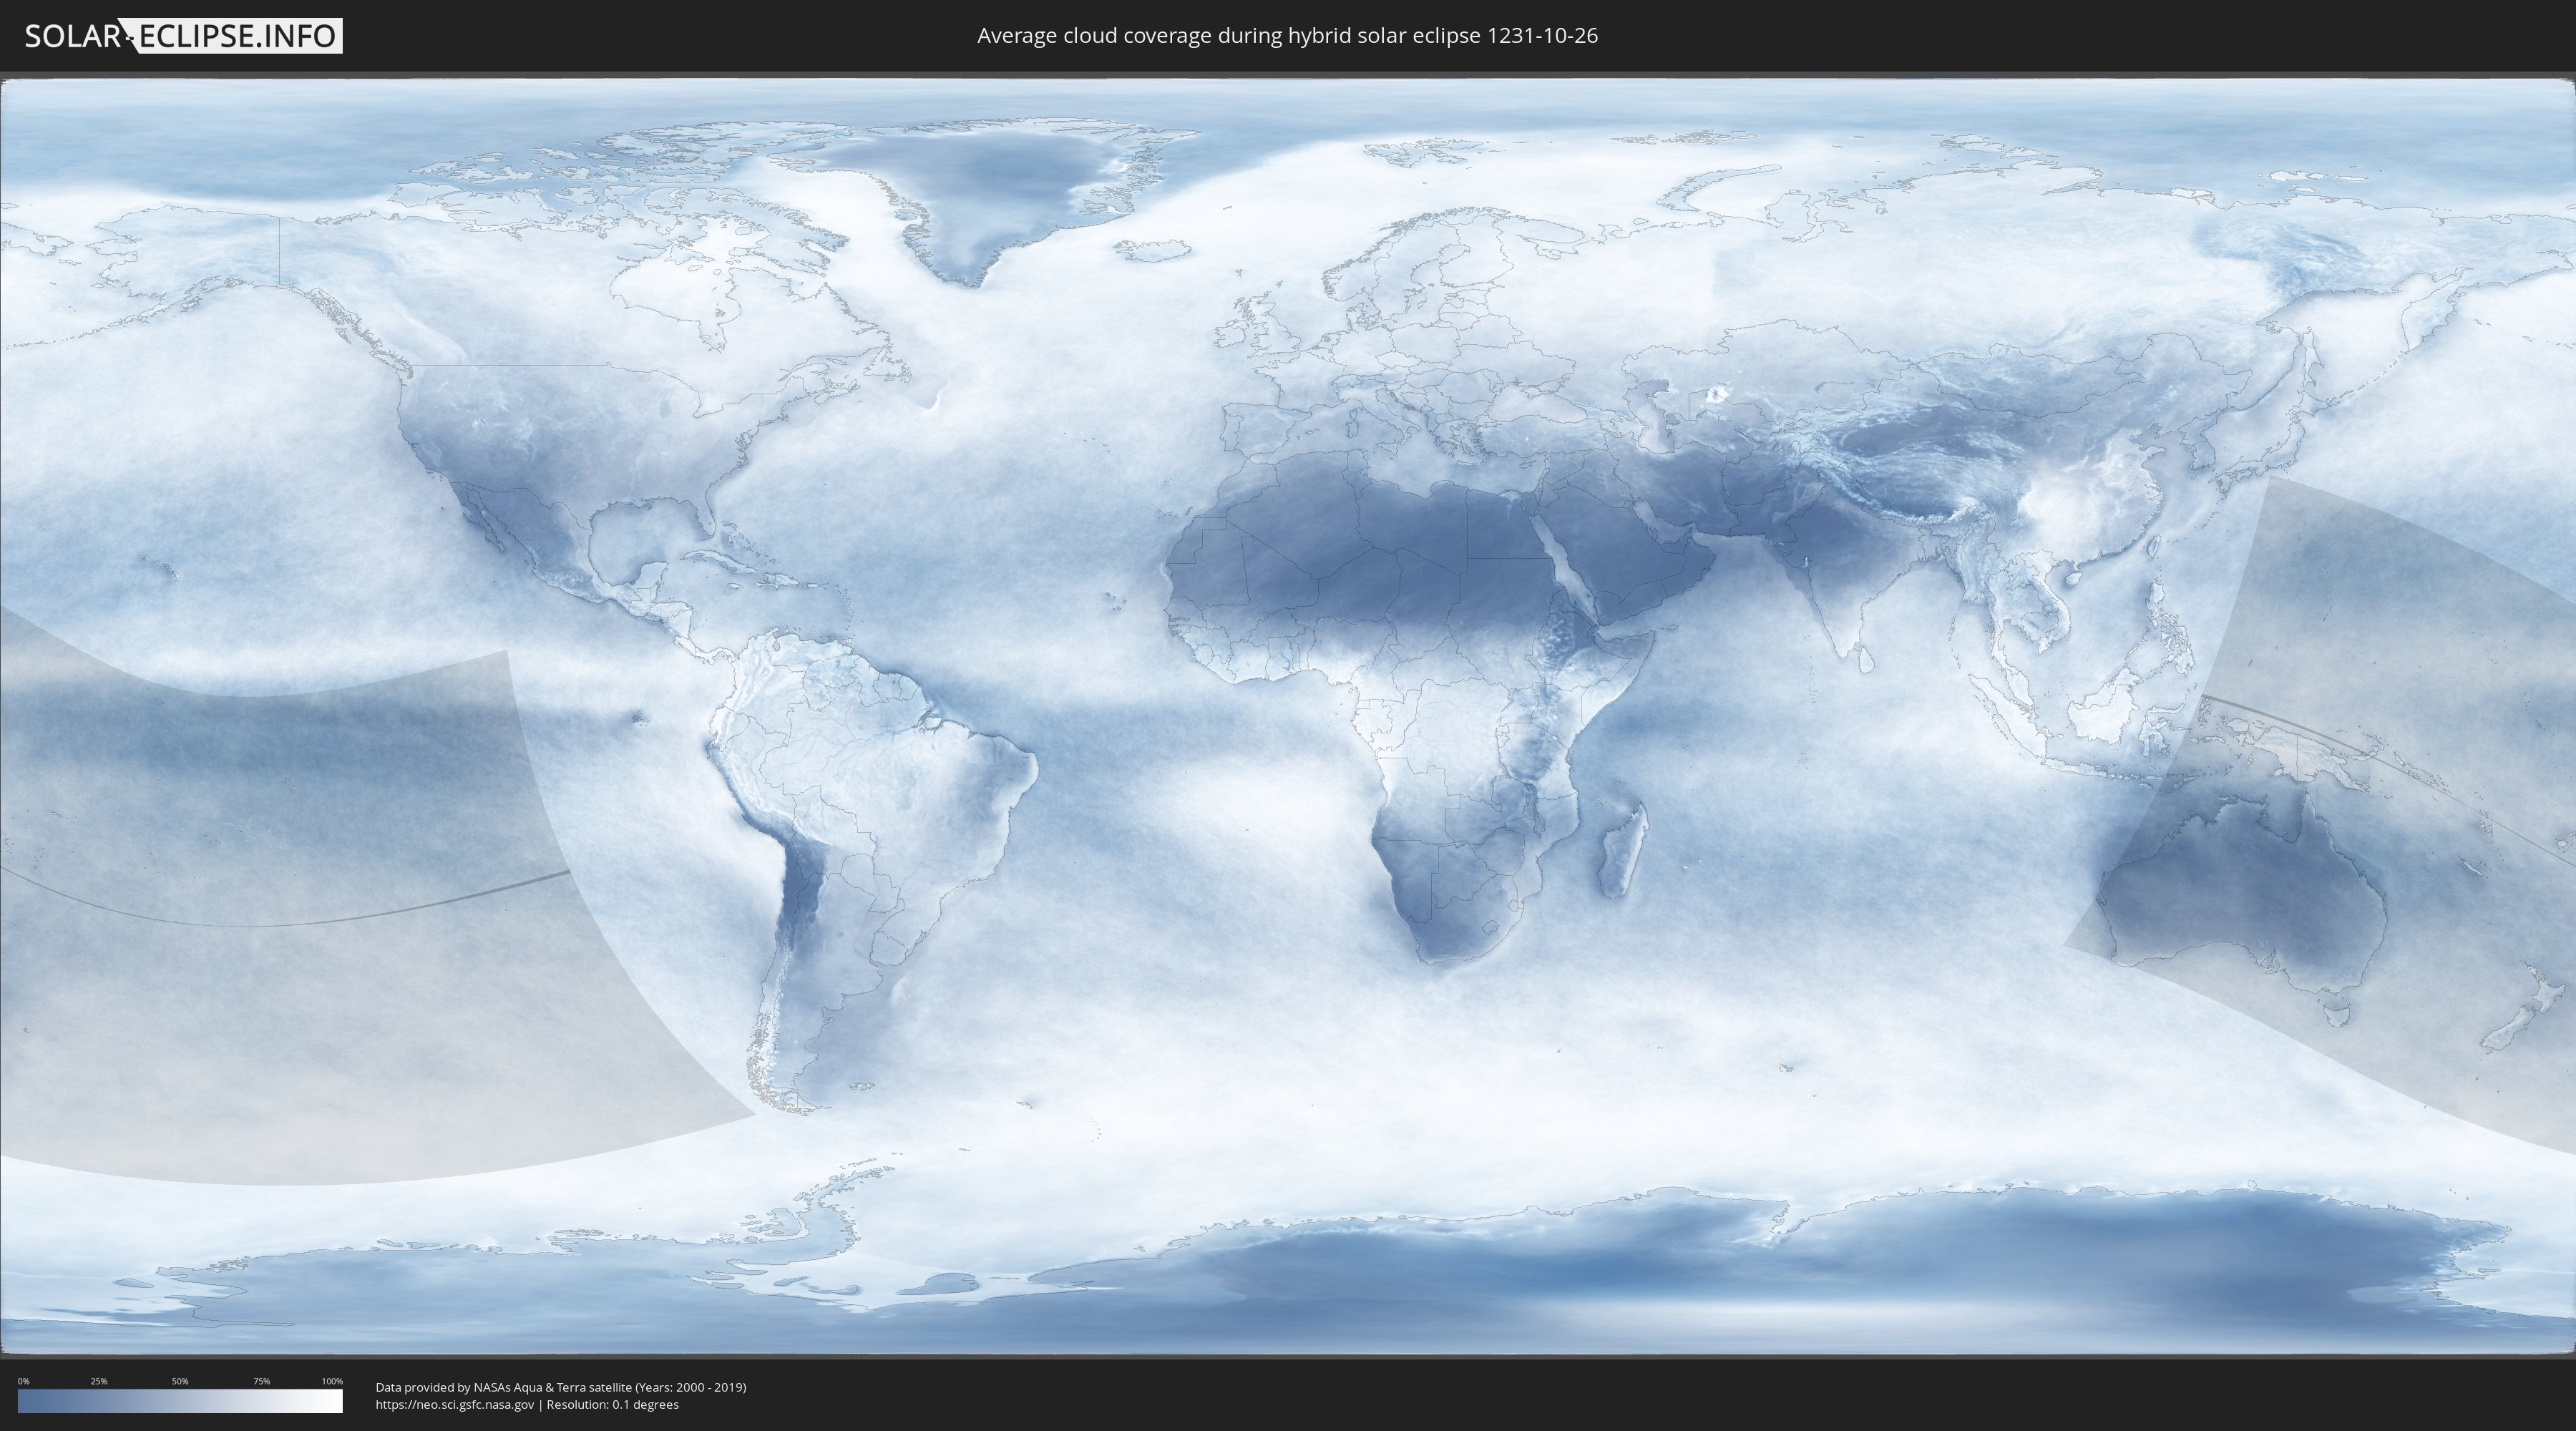Click the "75%" legend label

[261, 1381]
